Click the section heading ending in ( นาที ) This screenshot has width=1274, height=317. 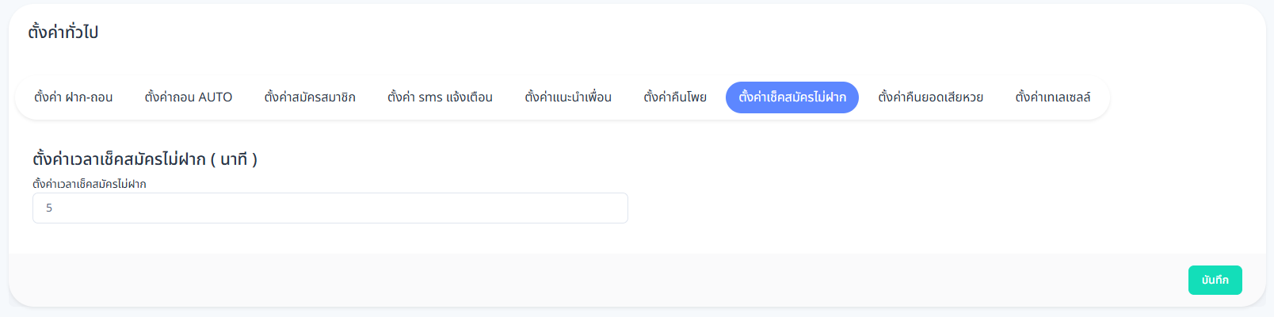pyautogui.click(x=145, y=159)
